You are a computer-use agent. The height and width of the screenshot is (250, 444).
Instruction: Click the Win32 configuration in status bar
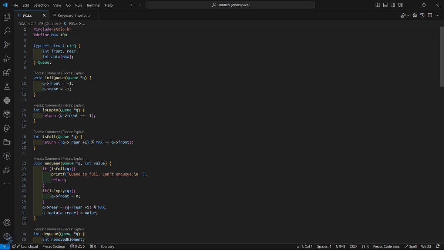[426, 246]
